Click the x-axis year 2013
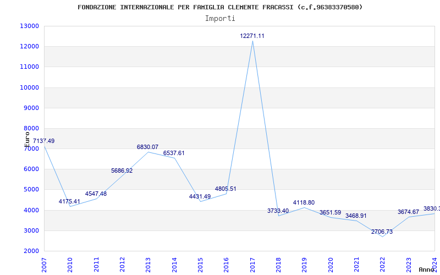 pos(148,265)
